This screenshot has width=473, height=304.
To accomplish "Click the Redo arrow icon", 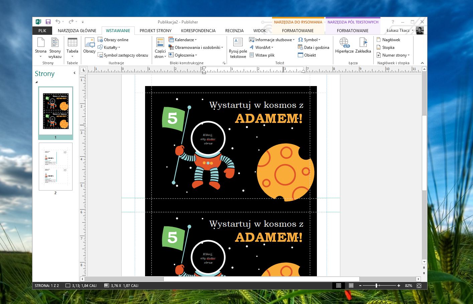I will click(71, 22).
